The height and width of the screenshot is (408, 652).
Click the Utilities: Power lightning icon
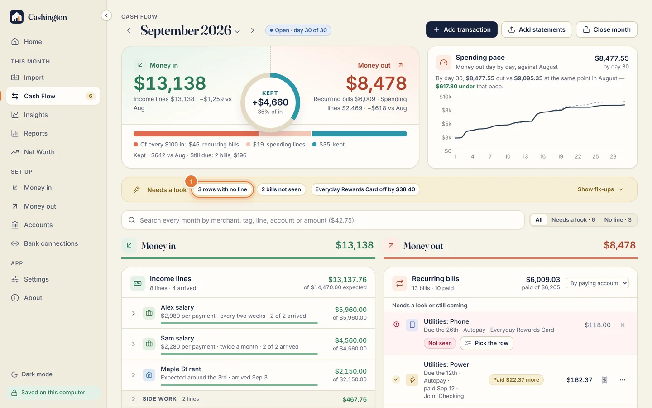pyautogui.click(x=412, y=380)
